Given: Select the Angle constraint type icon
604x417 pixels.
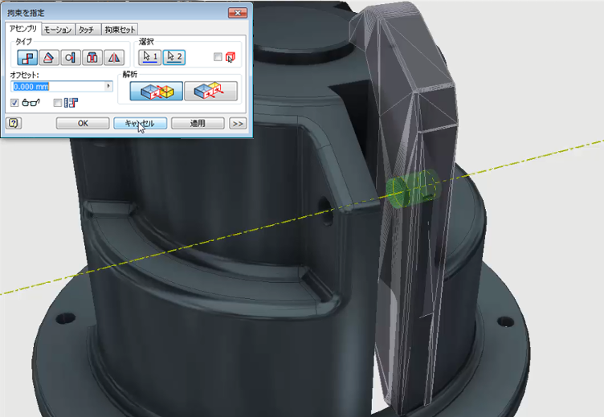Looking at the screenshot, I should pyautogui.click(x=49, y=58).
